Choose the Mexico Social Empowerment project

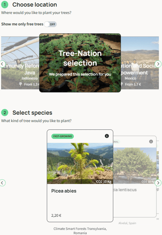[140, 63]
